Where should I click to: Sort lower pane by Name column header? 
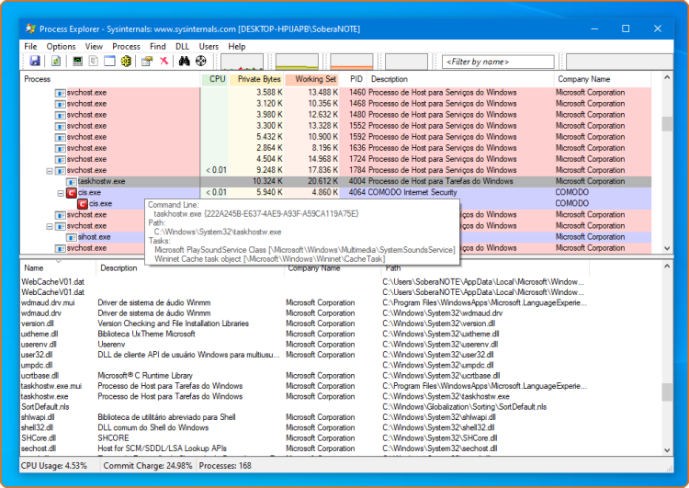pos(58,267)
